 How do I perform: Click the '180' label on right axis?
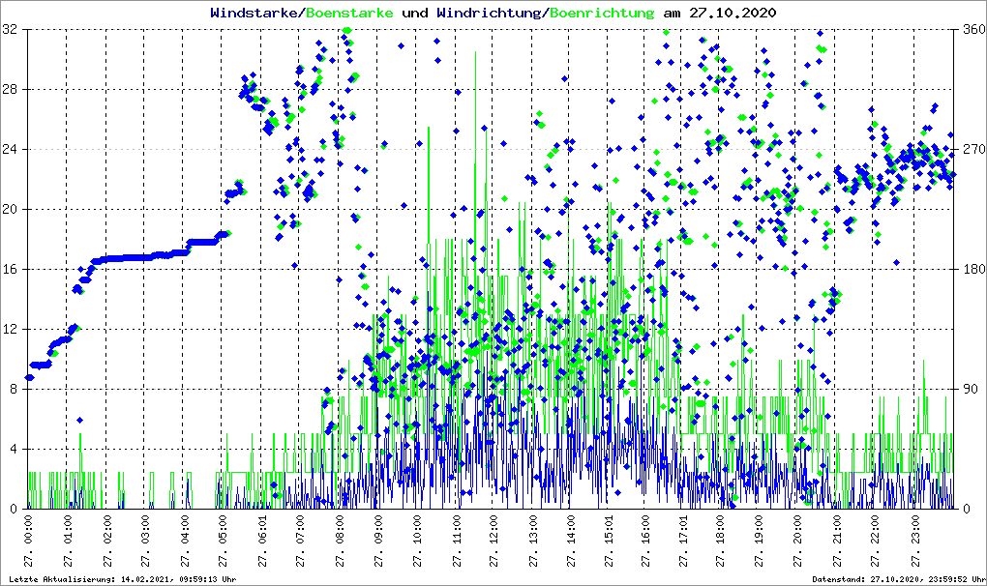point(971,269)
